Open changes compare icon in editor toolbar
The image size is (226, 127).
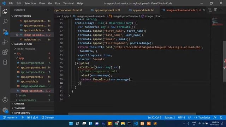210,10
